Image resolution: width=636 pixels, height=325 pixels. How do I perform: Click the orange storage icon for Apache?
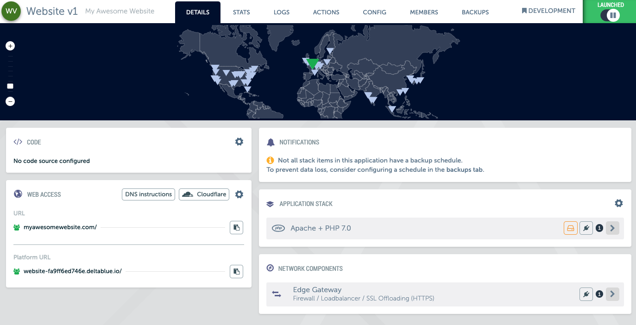click(x=571, y=228)
